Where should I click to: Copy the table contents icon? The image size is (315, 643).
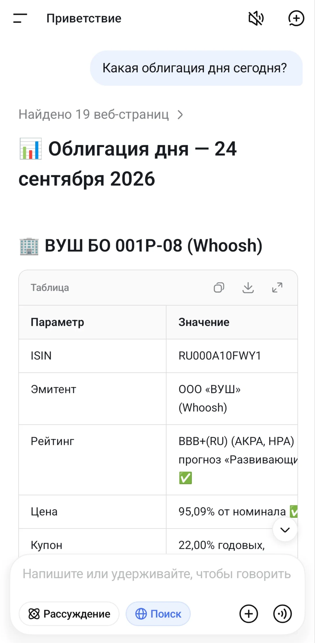(219, 287)
